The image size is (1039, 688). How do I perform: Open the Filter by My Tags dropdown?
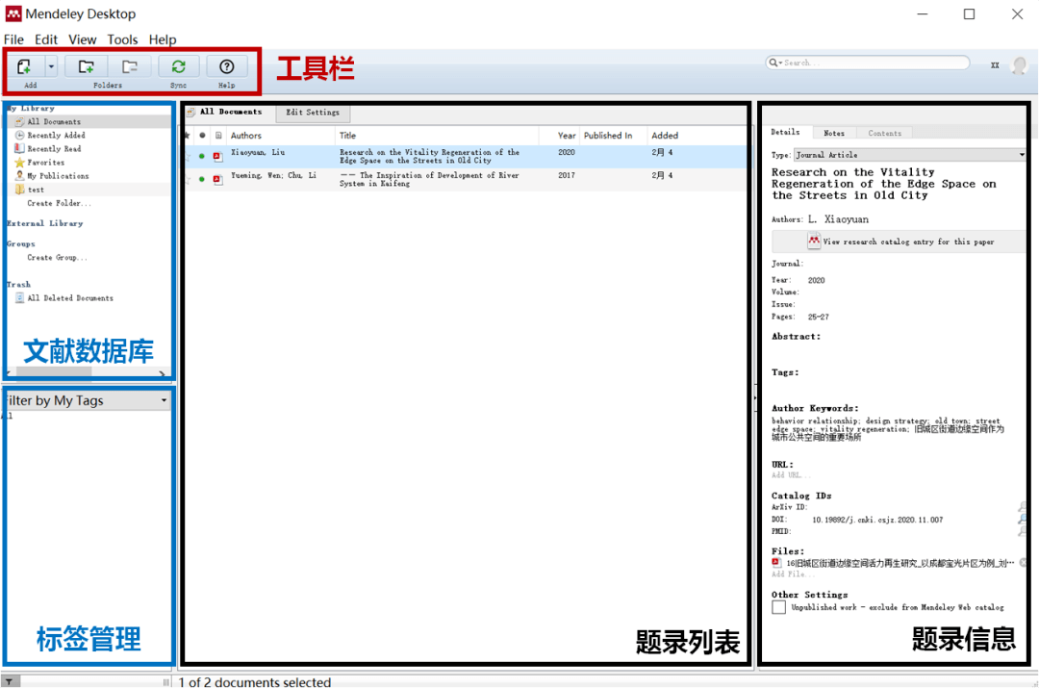coord(87,400)
